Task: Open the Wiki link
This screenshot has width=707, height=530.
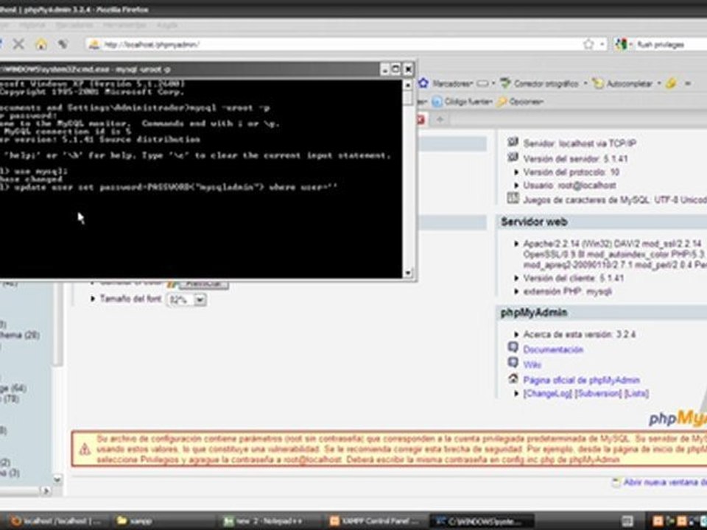Action: [532, 364]
